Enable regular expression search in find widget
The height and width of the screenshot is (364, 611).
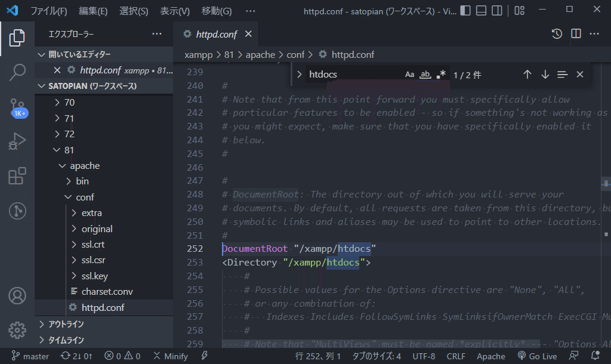441,74
